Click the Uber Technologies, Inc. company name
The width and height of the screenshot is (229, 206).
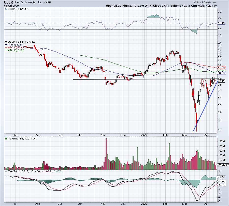click(x=28, y=3)
